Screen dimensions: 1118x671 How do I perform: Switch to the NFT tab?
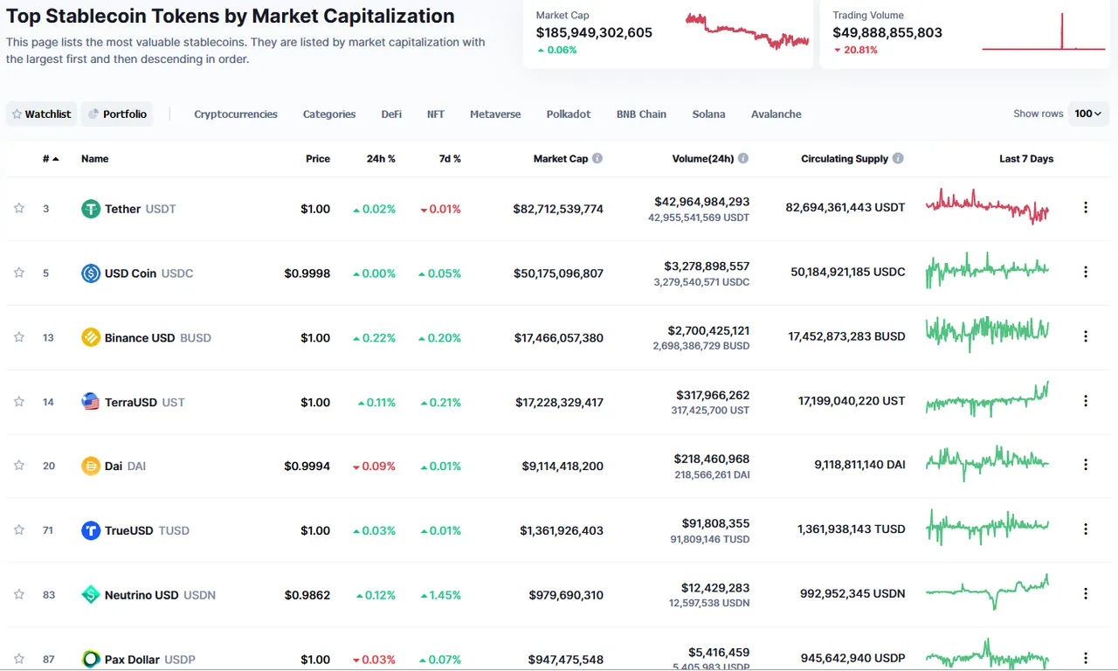(436, 114)
